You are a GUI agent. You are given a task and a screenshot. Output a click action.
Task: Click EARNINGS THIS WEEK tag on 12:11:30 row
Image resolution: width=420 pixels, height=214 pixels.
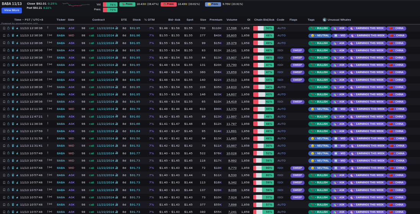368,109
